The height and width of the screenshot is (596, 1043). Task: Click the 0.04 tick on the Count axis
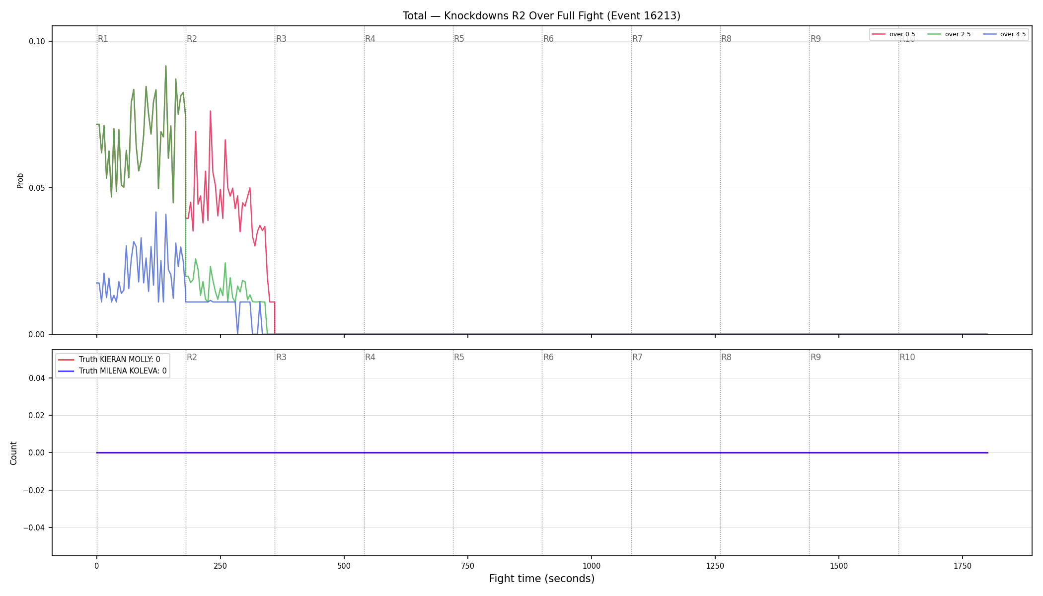[x=37, y=378]
